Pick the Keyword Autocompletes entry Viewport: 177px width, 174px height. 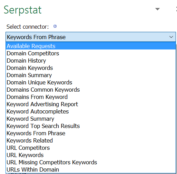coord(91,111)
